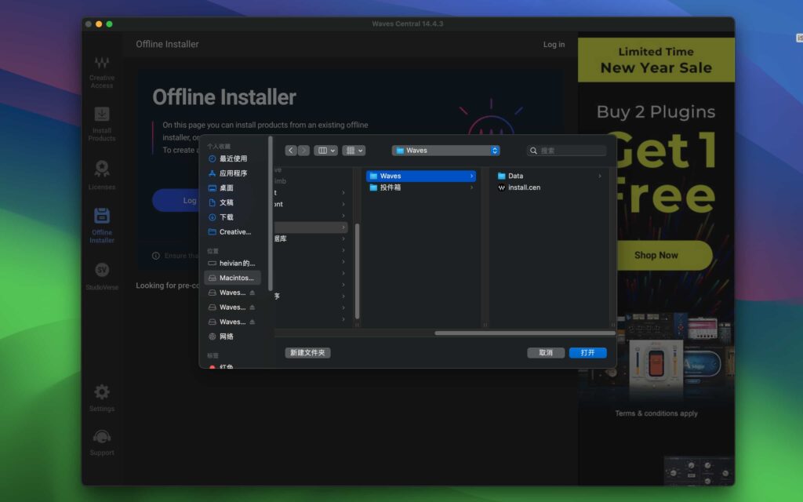Click the back navigation arrow

(291, 150)
